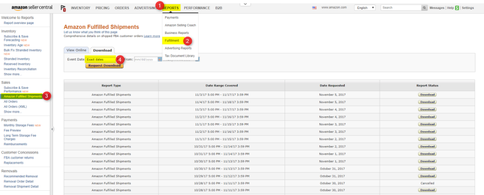The image size is (484, 195).
Task: Open the PERFORMANCE menu
Action: pos(197,8)
